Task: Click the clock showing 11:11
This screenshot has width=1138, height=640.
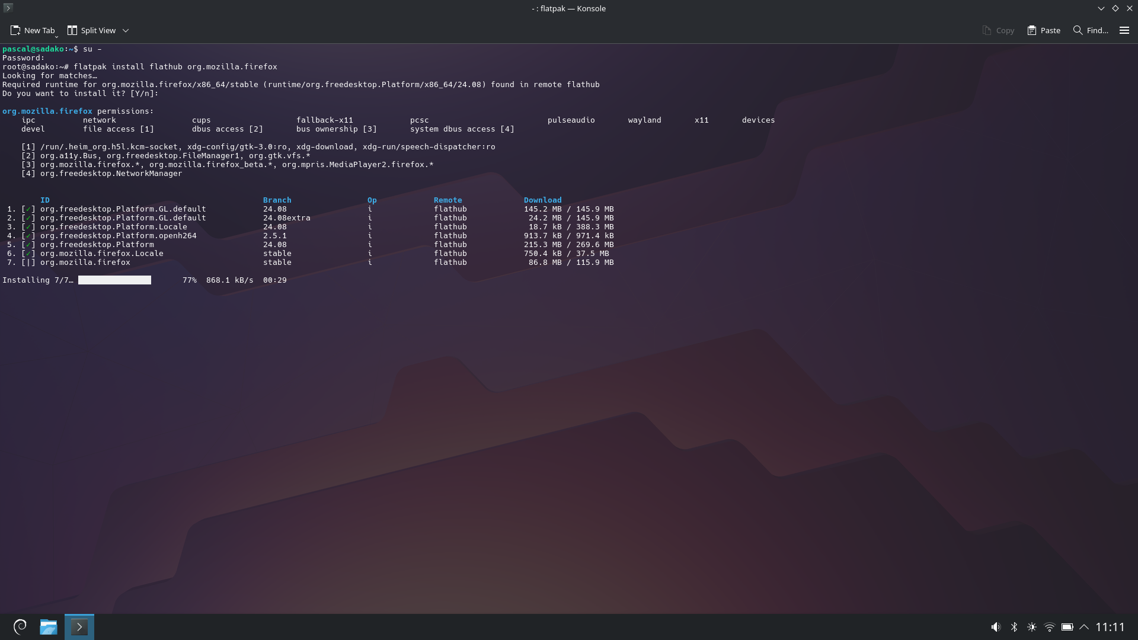Action: 1111,626
